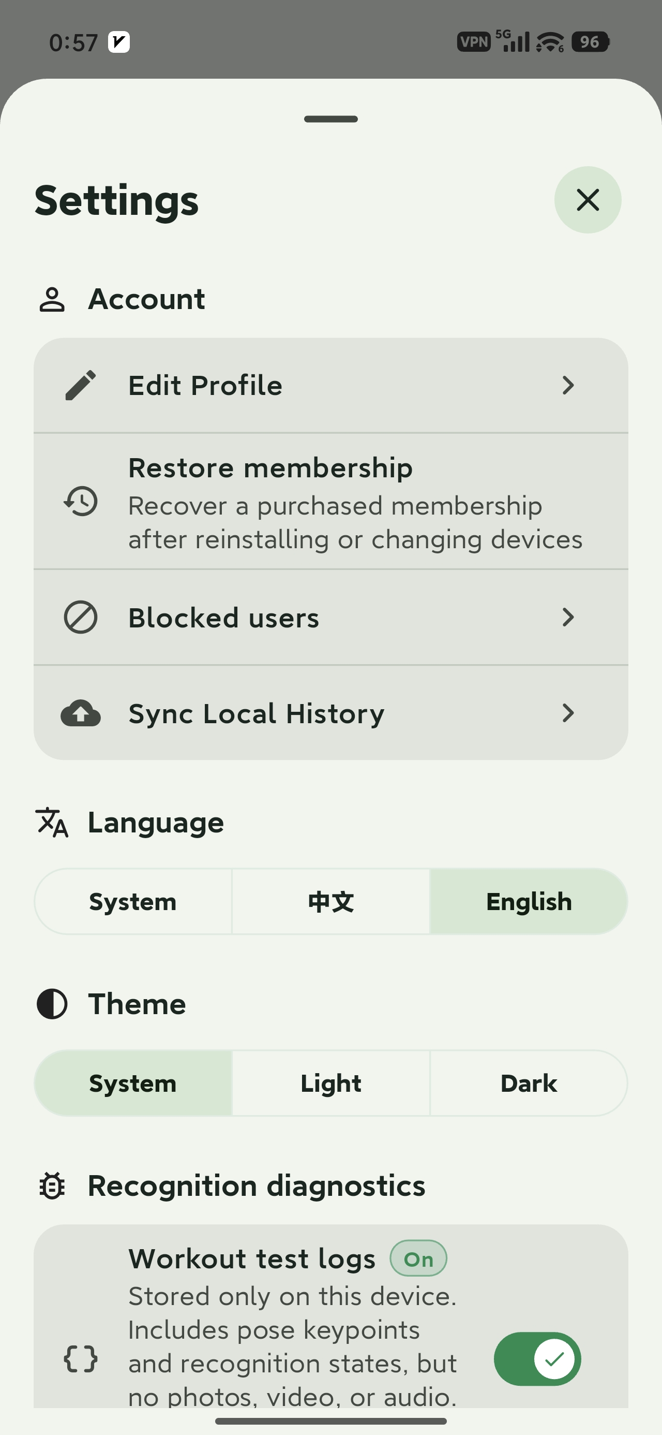The width and height of the screenshot is (662, 1435).
Task: Disable the Workout test logs switch
Action: click(537, 1359)
